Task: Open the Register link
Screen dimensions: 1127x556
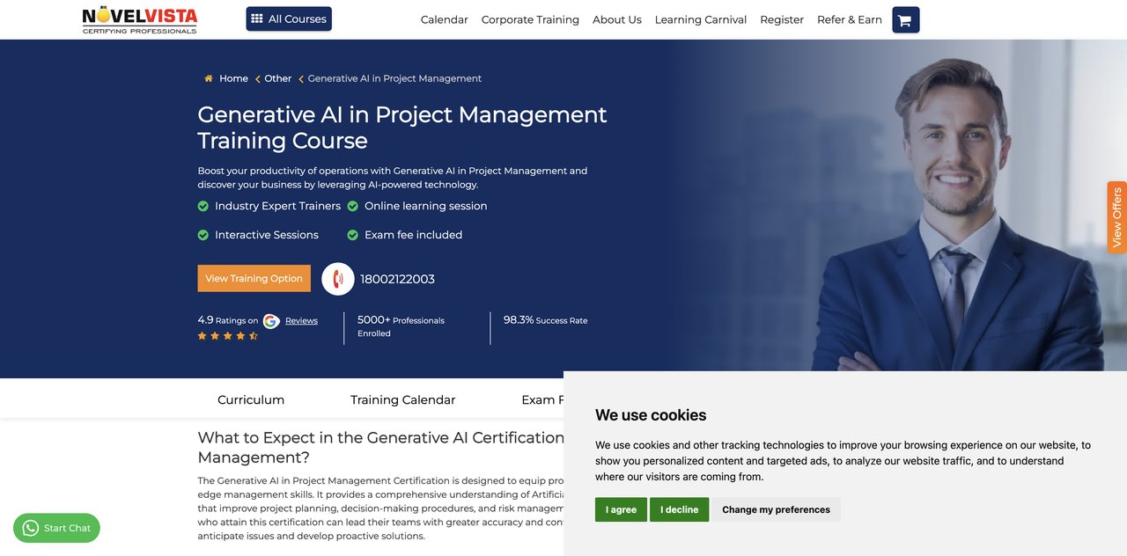Action: [x=782, y=19]
